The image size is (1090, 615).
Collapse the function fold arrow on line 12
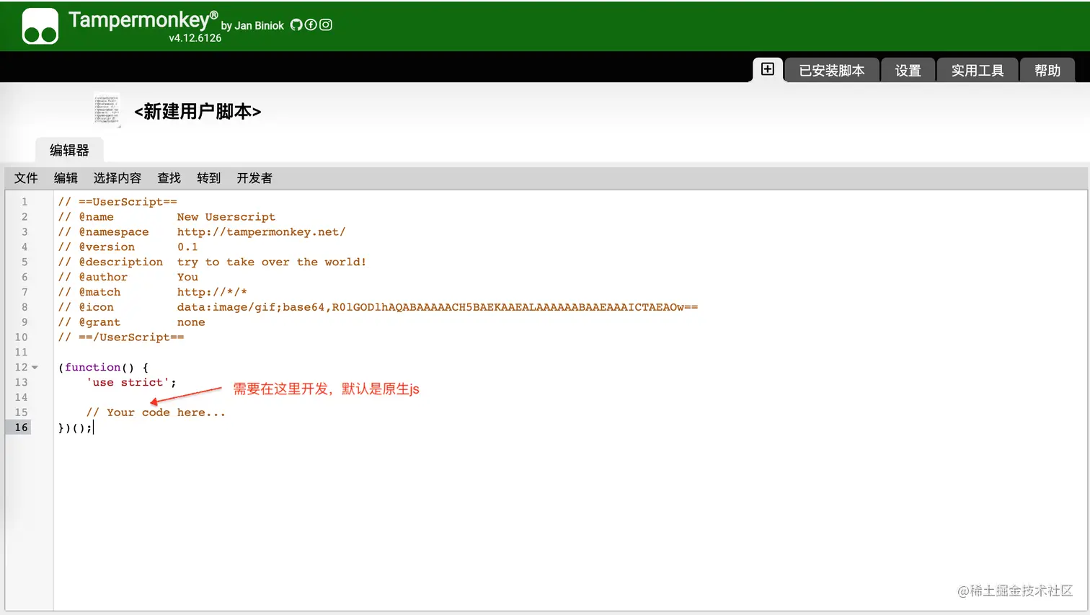(35, 368)
